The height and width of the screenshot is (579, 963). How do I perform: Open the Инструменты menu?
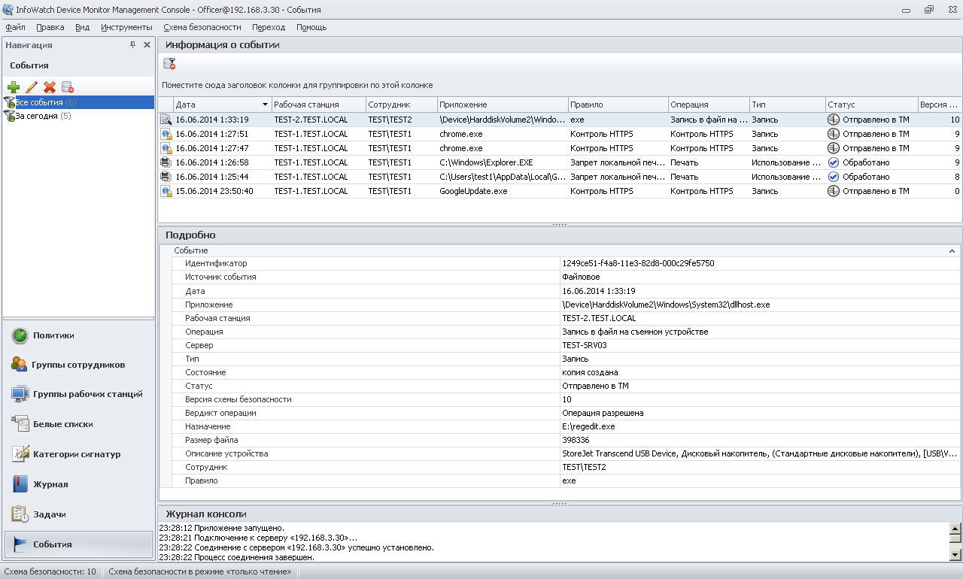point(126,27)
